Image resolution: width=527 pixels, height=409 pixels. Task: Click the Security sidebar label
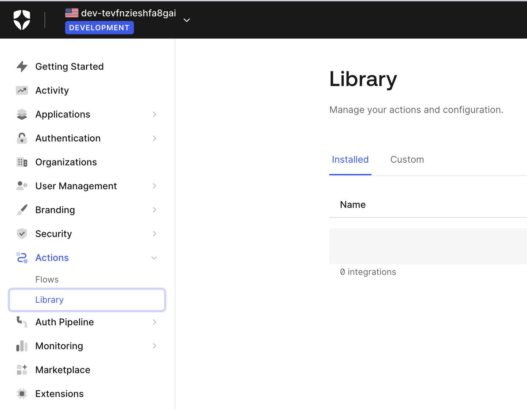point(53,234)
